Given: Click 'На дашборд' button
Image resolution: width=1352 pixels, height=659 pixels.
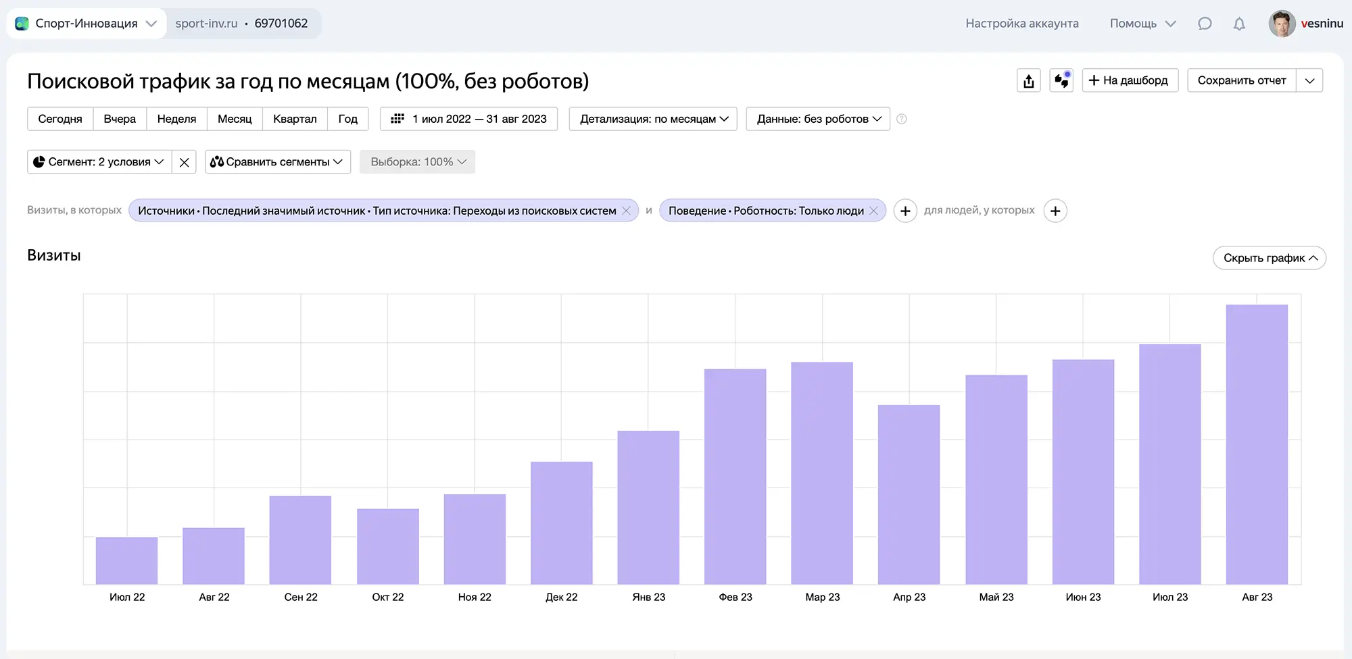Looking at the screenshot, I should pos(1130,80).
